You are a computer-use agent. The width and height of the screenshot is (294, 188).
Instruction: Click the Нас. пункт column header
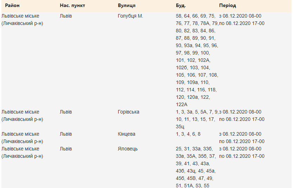click(72, 6)
